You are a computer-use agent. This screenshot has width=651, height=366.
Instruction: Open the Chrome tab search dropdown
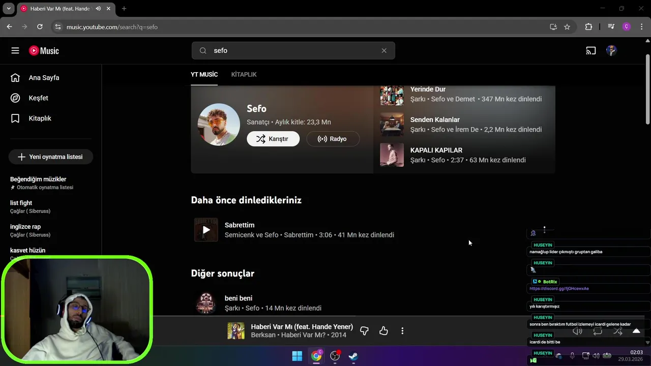tap(9, 9)
